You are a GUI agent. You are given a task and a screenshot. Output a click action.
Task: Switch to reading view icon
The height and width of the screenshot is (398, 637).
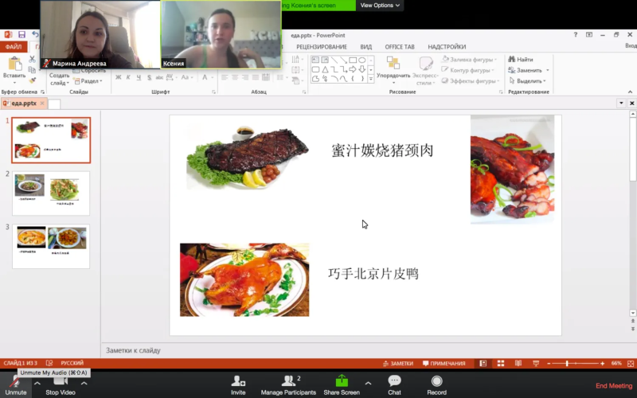(518, 364)
